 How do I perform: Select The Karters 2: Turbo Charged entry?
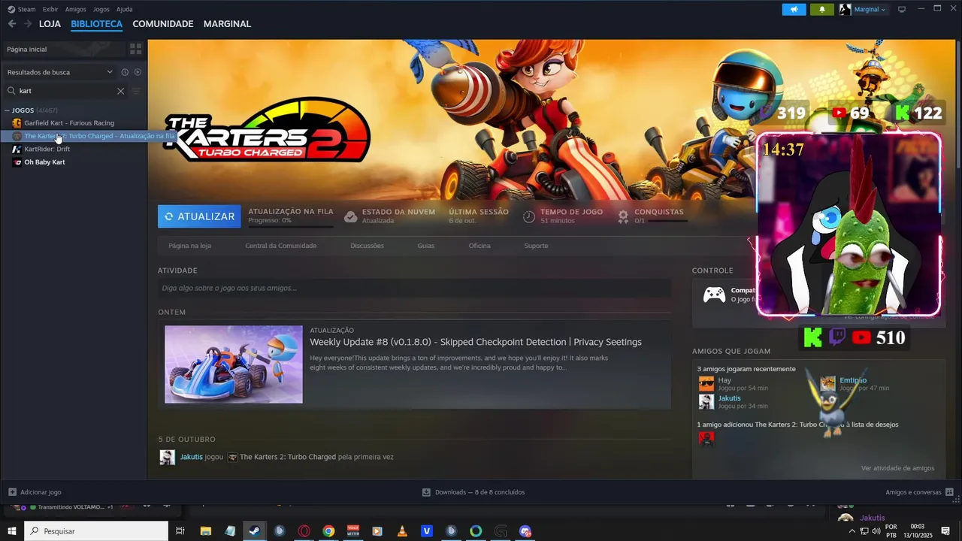74,136
